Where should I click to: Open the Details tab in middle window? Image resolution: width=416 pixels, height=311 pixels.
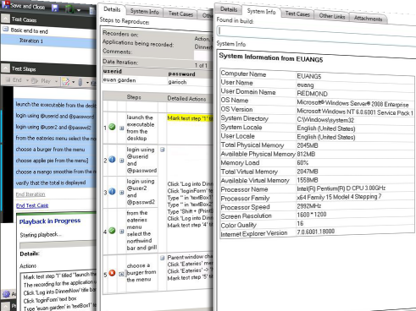[x=112, y=9]
